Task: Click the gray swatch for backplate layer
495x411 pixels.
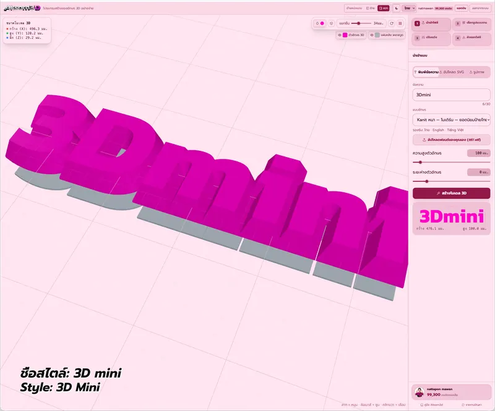Action: coord(377,35)
